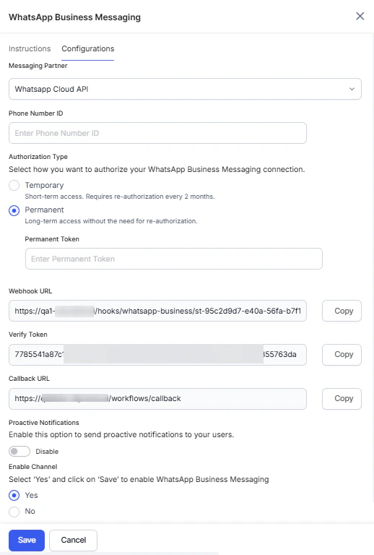Toggle the Proactive Notifications switch

click(x=19, y=451)
